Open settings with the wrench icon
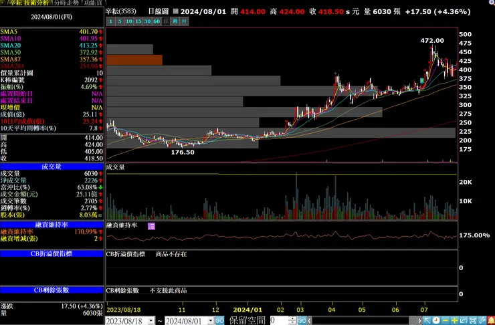 click(x=482, y=320)
